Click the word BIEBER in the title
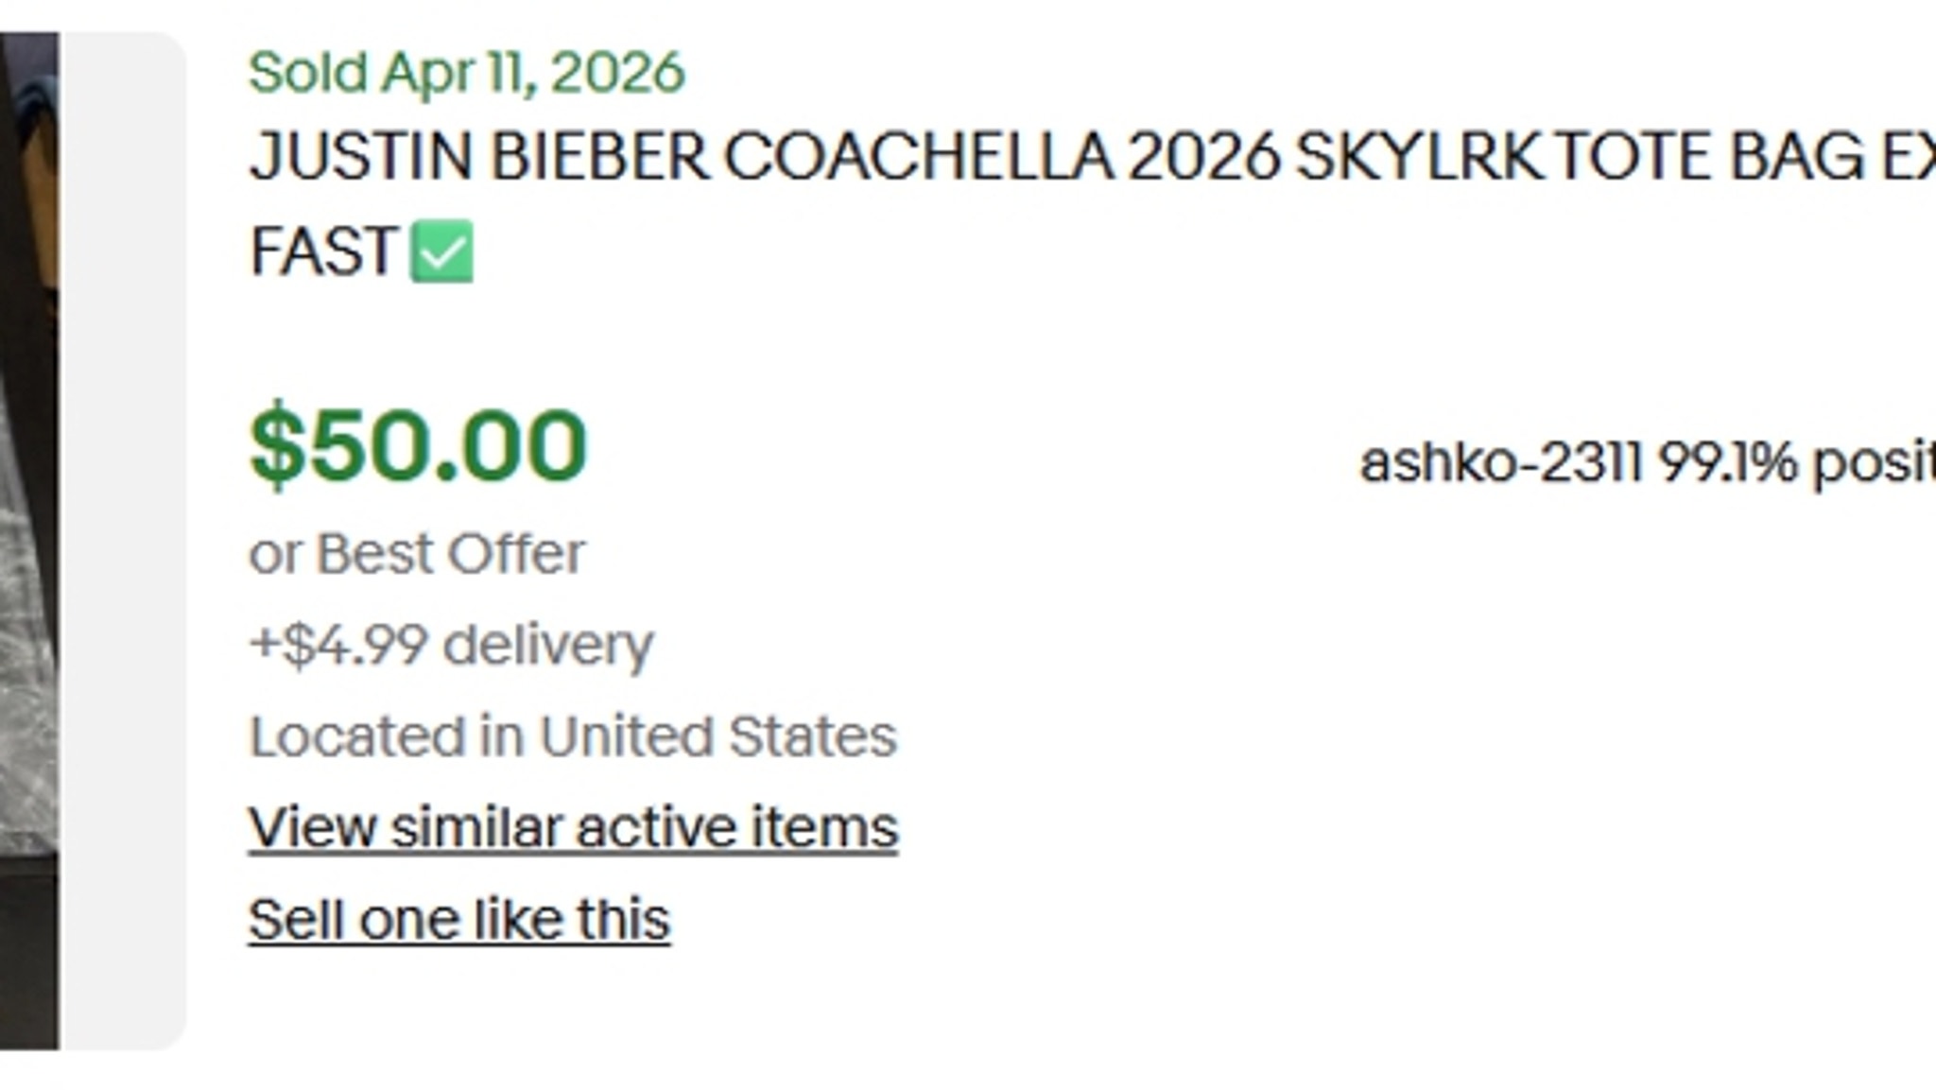Image resolution: width=1936 pixels, height=1090 pixels. point(599,157)
